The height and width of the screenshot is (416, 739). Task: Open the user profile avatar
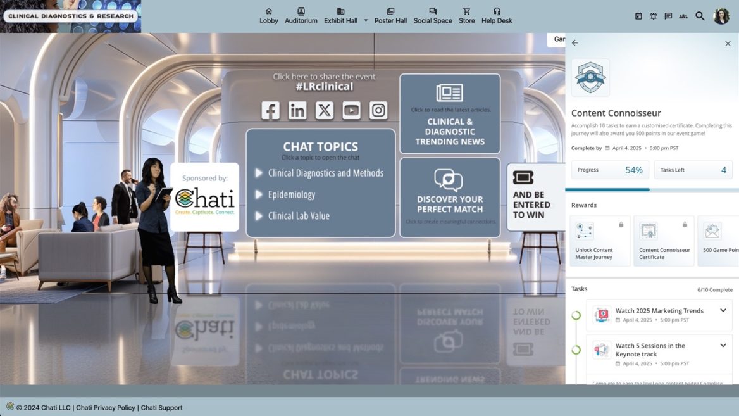pos(721,16)
